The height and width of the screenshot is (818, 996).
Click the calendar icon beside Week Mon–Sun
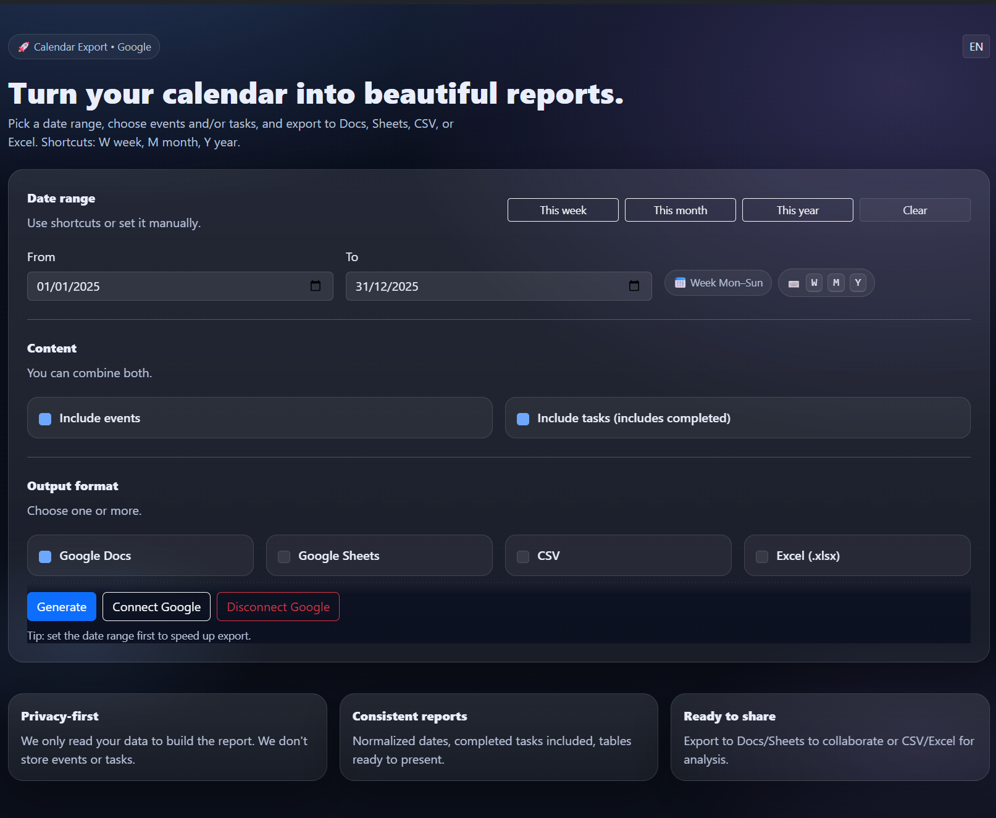tap(680, 283)
